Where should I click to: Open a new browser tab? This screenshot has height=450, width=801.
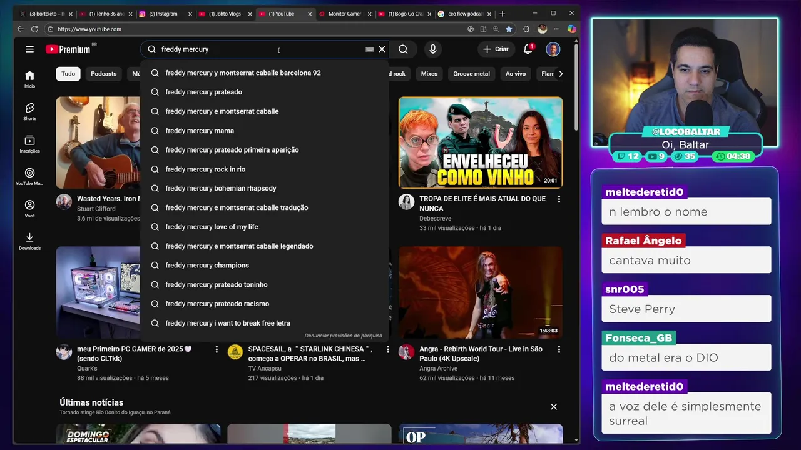coord(502,14)
